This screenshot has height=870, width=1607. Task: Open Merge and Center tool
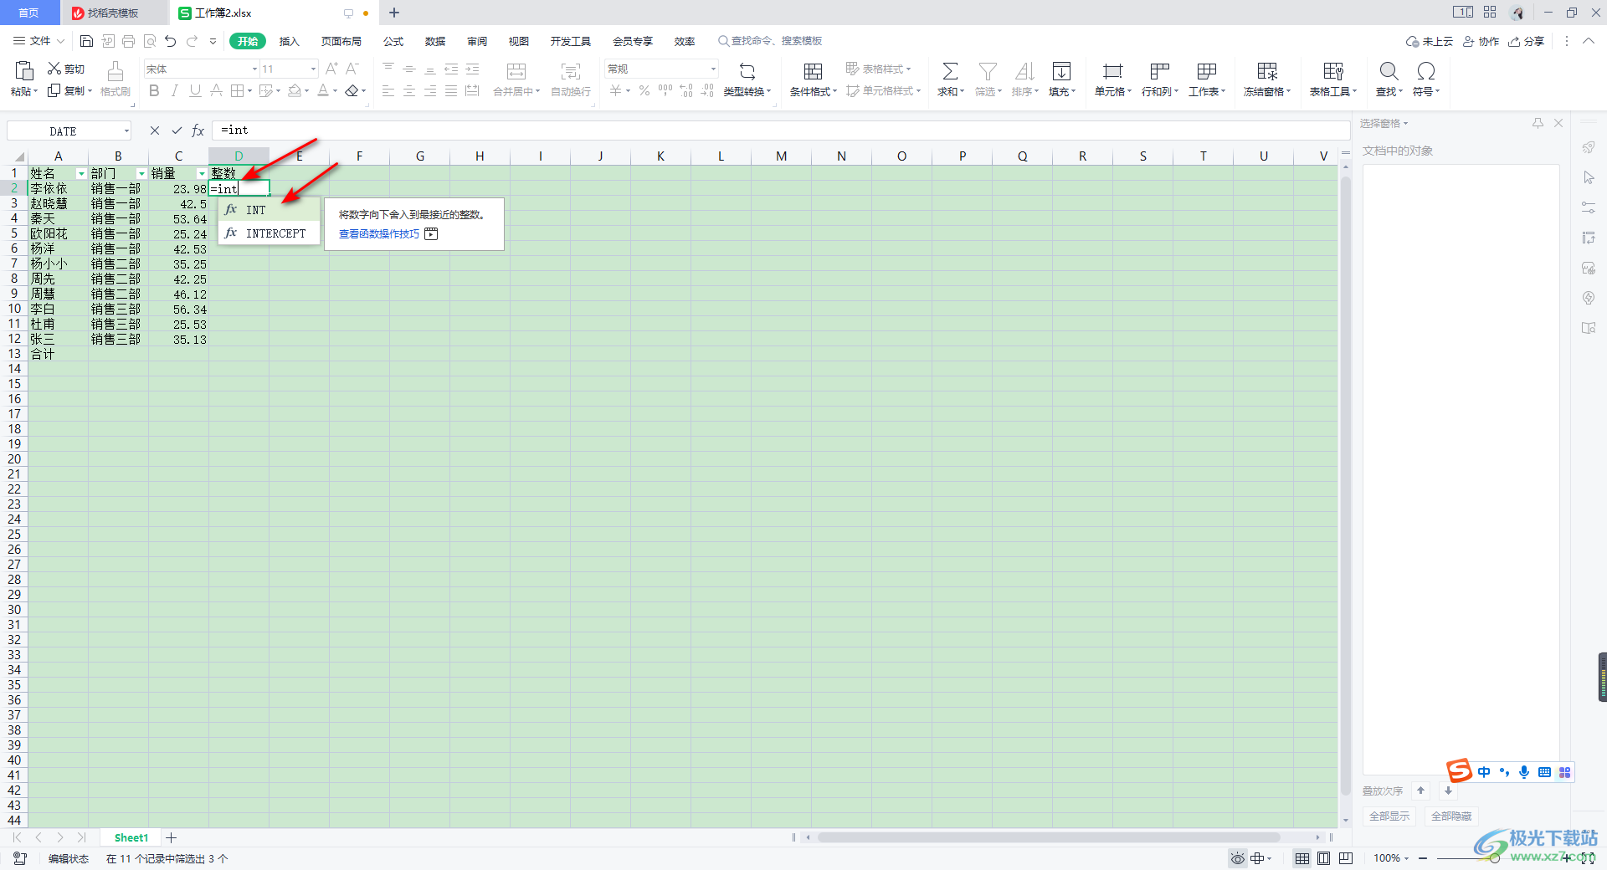pos(516,71)
